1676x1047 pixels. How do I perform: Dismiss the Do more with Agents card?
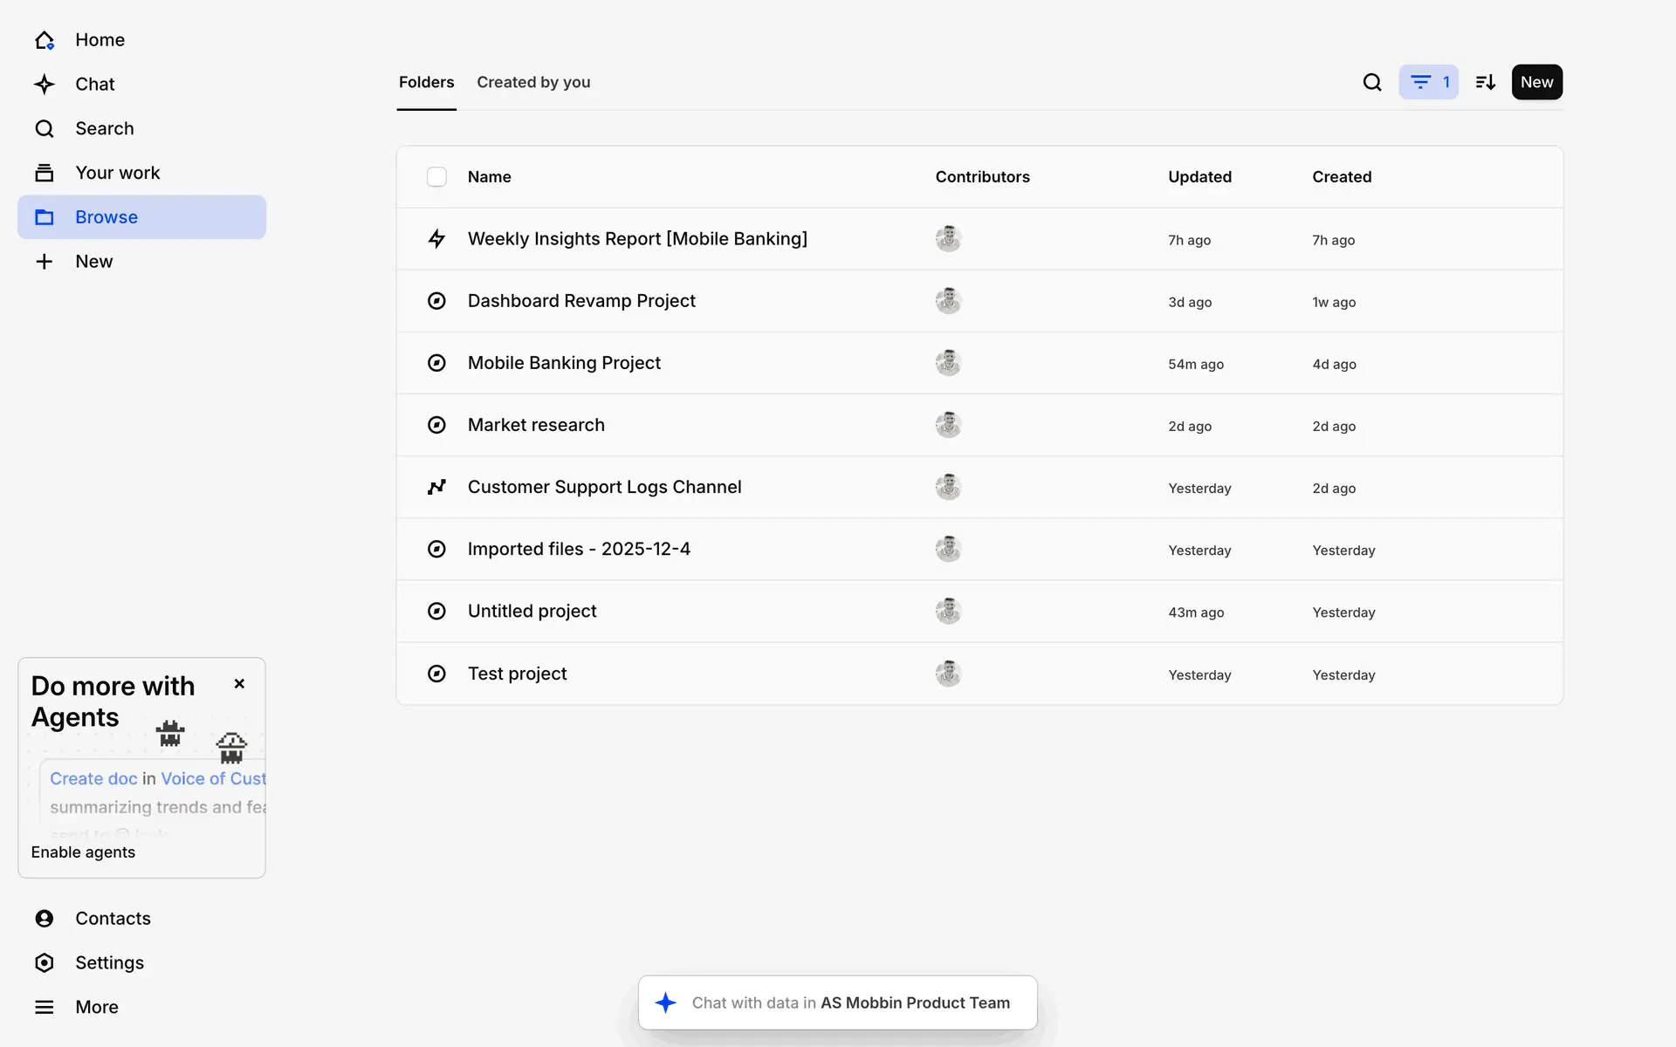239,684
